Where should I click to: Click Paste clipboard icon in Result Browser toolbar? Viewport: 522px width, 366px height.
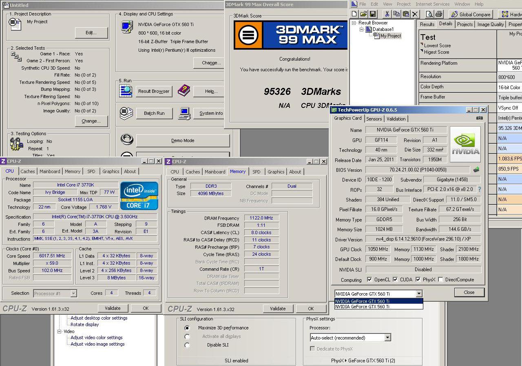point(406,14)
